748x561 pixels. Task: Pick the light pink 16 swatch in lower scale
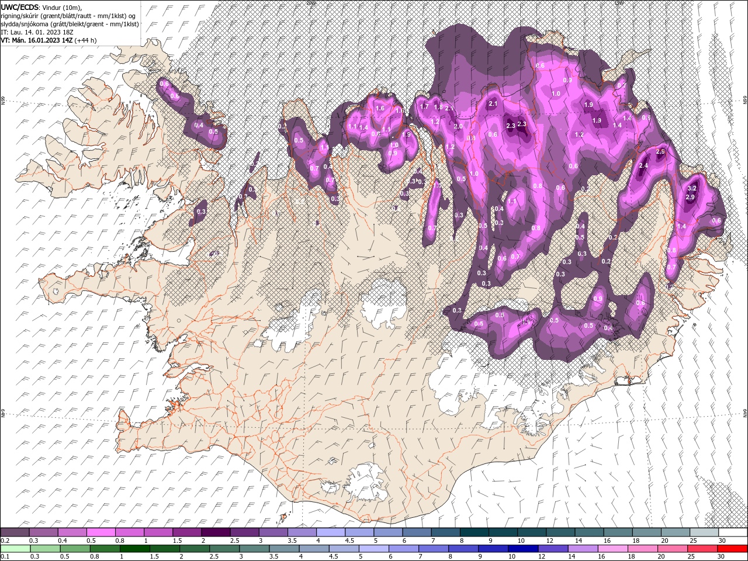point(612,549)
